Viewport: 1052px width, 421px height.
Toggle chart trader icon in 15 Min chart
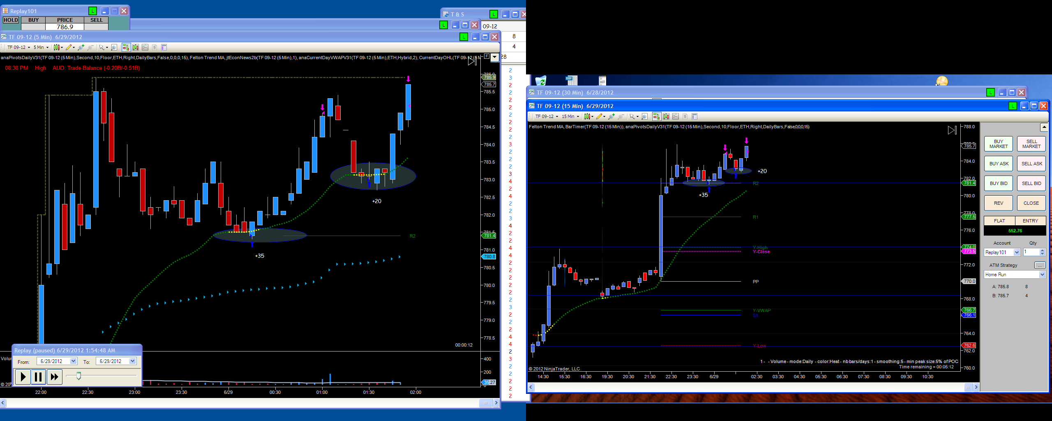click(656, 116)
